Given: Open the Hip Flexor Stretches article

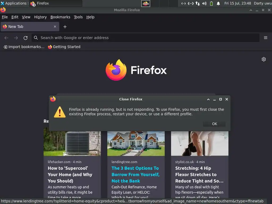Looking at the screenshot, I should 199,175.
